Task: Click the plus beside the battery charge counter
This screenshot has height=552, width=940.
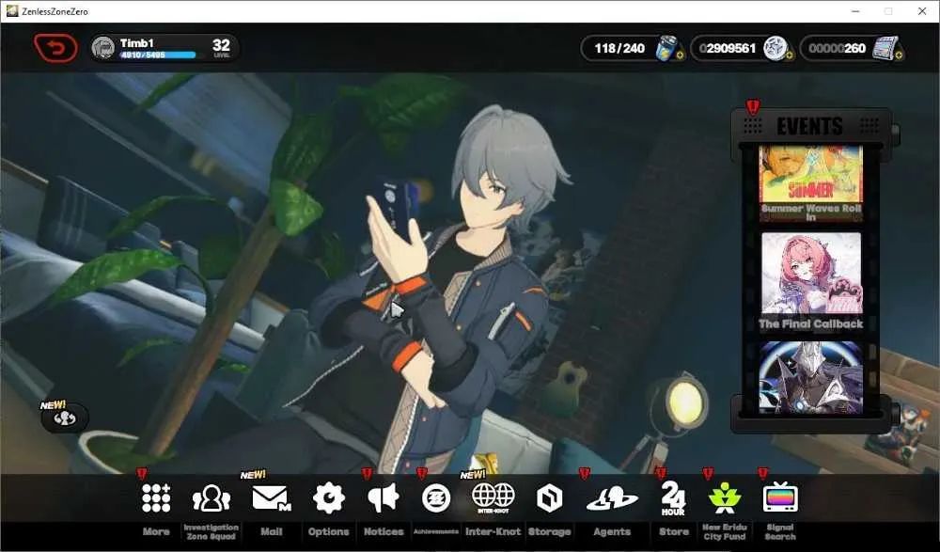Action: pos(680,55)
